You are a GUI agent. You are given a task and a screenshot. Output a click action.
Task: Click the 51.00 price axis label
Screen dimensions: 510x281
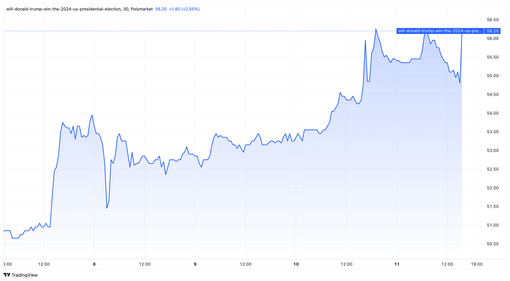coord(493,225)
